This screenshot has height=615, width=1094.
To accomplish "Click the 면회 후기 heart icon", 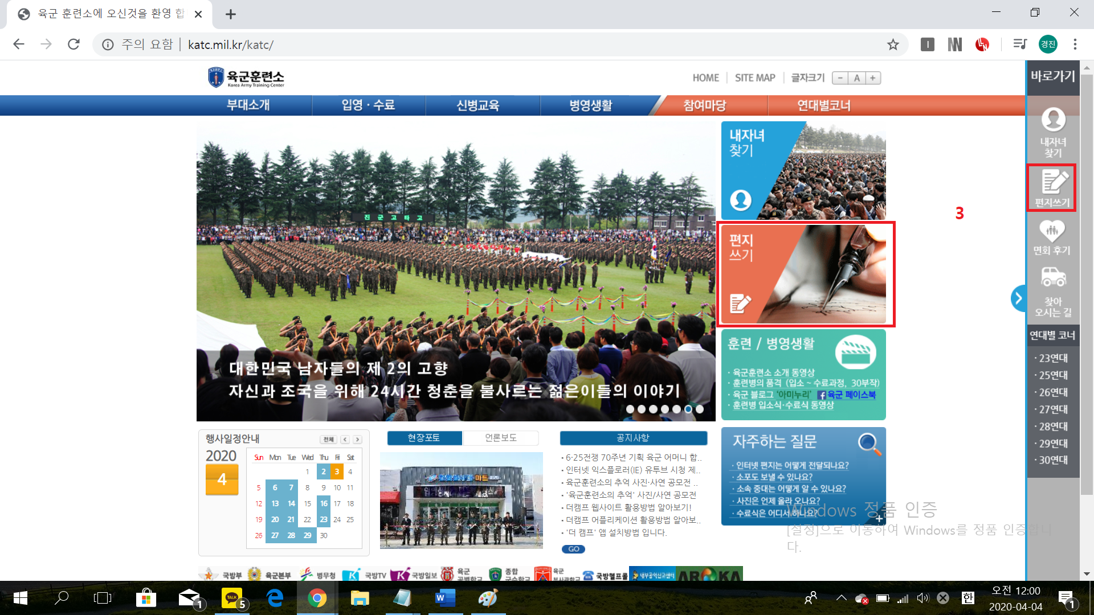I will [x=1052, y=231].
